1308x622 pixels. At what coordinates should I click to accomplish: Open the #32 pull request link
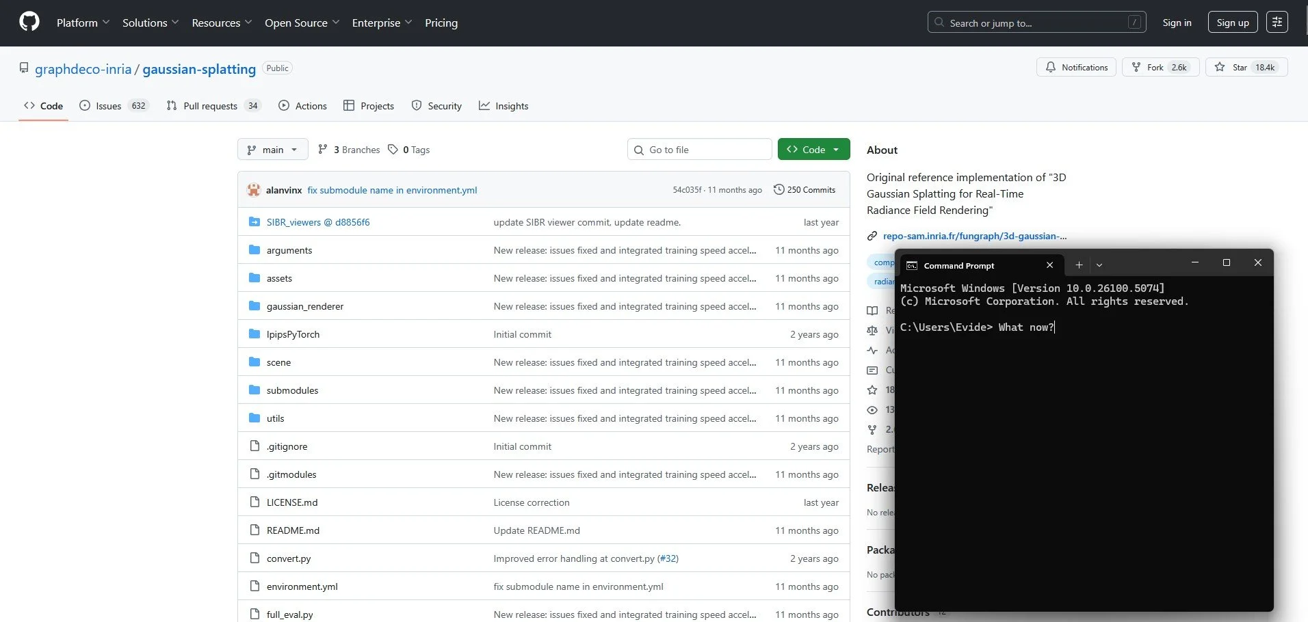click(668, 558)
